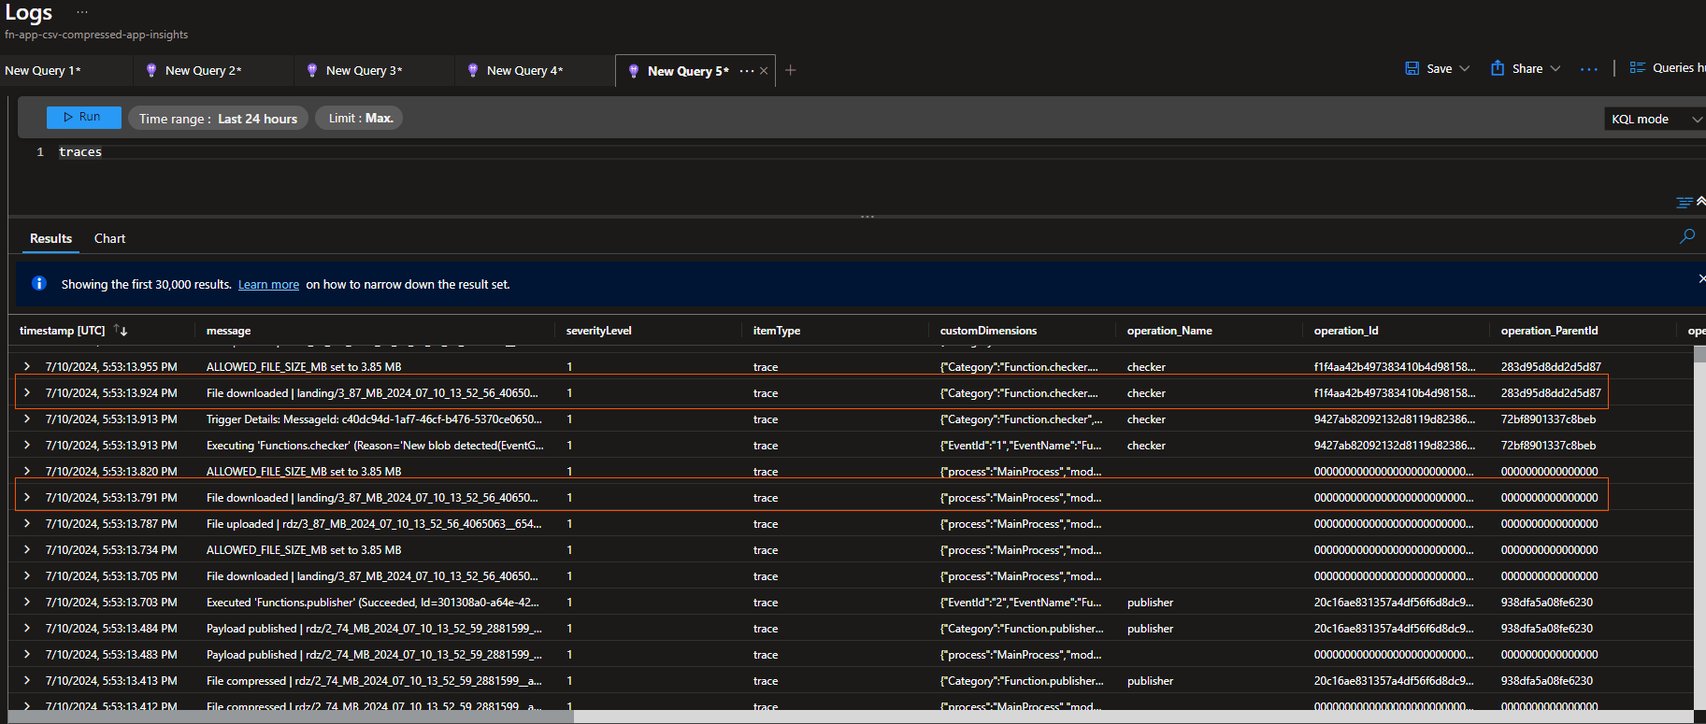Open the toolbar more options ellipsis

1589,69
